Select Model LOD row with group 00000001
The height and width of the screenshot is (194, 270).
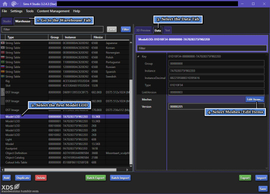[x=64, y=121]
